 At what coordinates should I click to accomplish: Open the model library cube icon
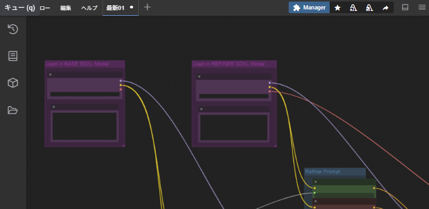[x=13, y=83]
